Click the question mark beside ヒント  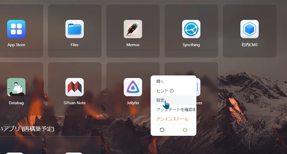(172, 91)
